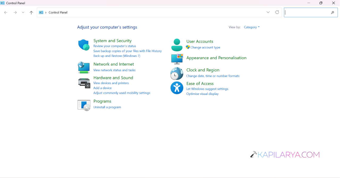Open the Ease of Access icon

click(x=177, y=88)
